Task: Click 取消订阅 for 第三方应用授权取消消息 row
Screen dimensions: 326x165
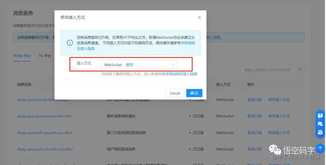Action: (254, 133)
